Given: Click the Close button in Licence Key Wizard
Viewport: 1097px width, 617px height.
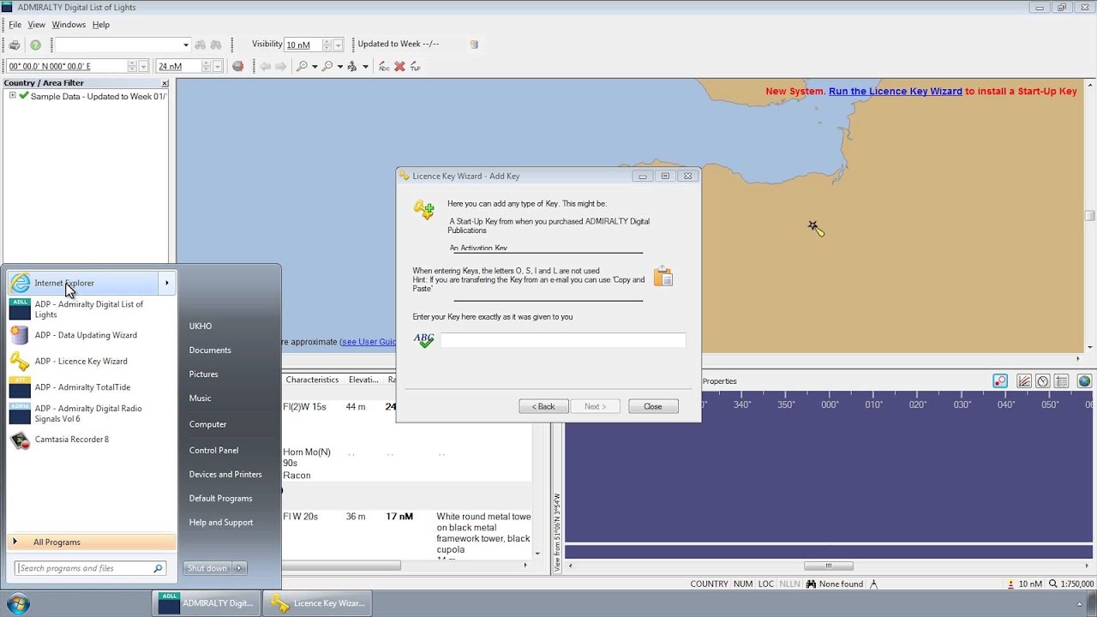Looking at the screenshot, I should (653, 406).
